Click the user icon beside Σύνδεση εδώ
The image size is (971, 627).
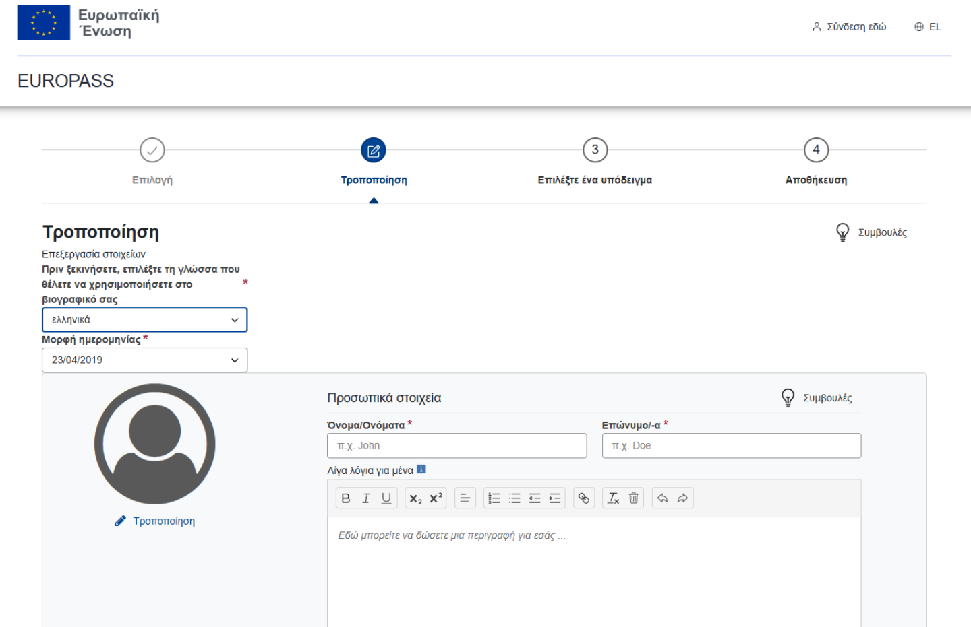click(x=817, y=27)
